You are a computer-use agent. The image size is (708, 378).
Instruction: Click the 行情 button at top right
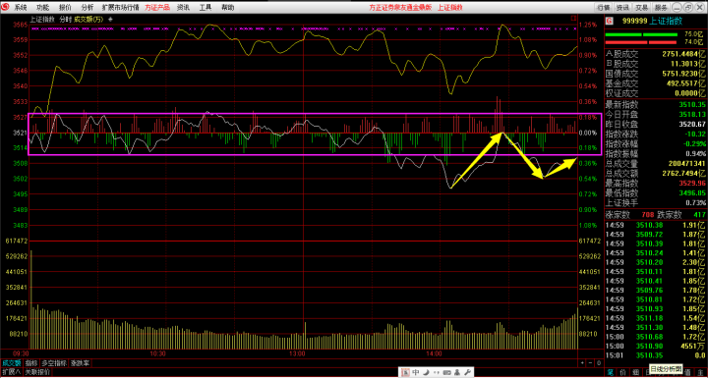(604, 8)
